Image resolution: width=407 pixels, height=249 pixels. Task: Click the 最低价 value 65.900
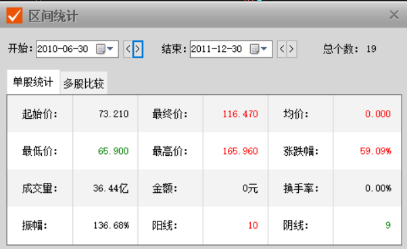click(114, 150)
